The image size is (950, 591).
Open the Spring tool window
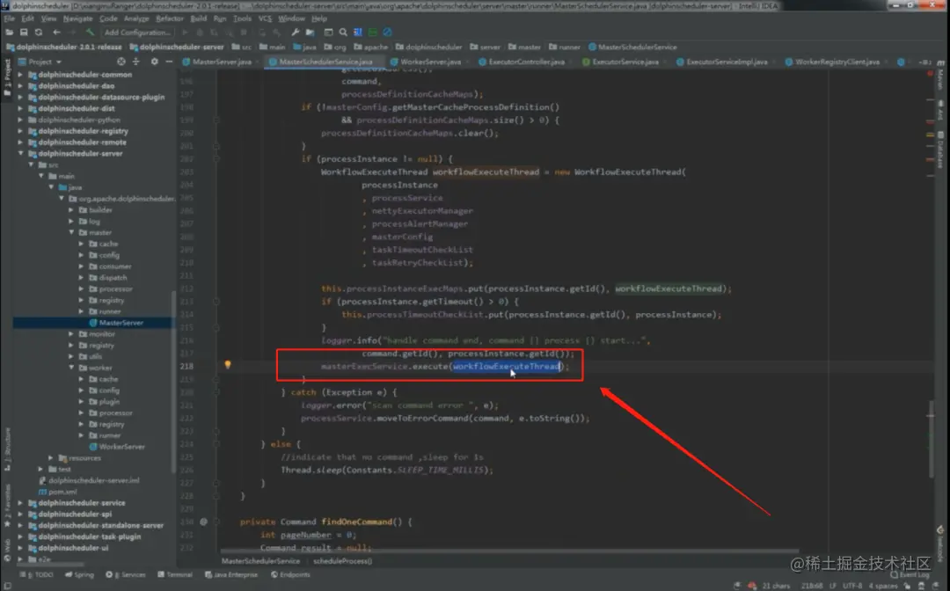point(79,574)
